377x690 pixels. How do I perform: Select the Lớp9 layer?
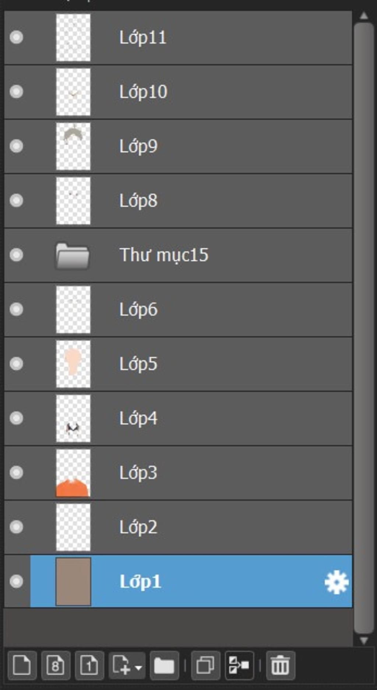178,146
